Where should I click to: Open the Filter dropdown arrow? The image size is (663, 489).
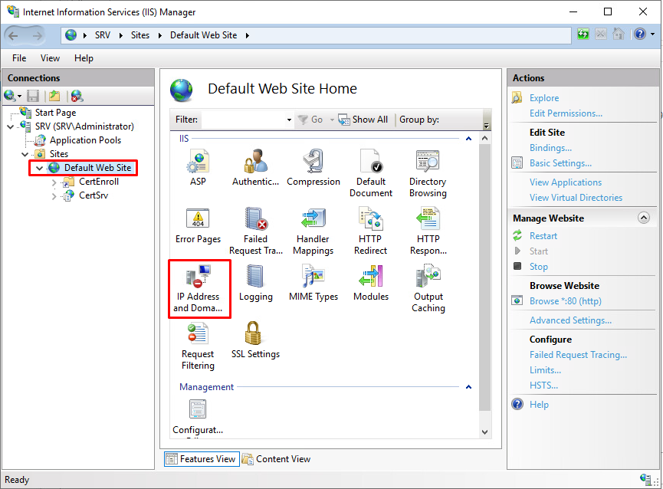pyautogui.click(x=289, y=120)
